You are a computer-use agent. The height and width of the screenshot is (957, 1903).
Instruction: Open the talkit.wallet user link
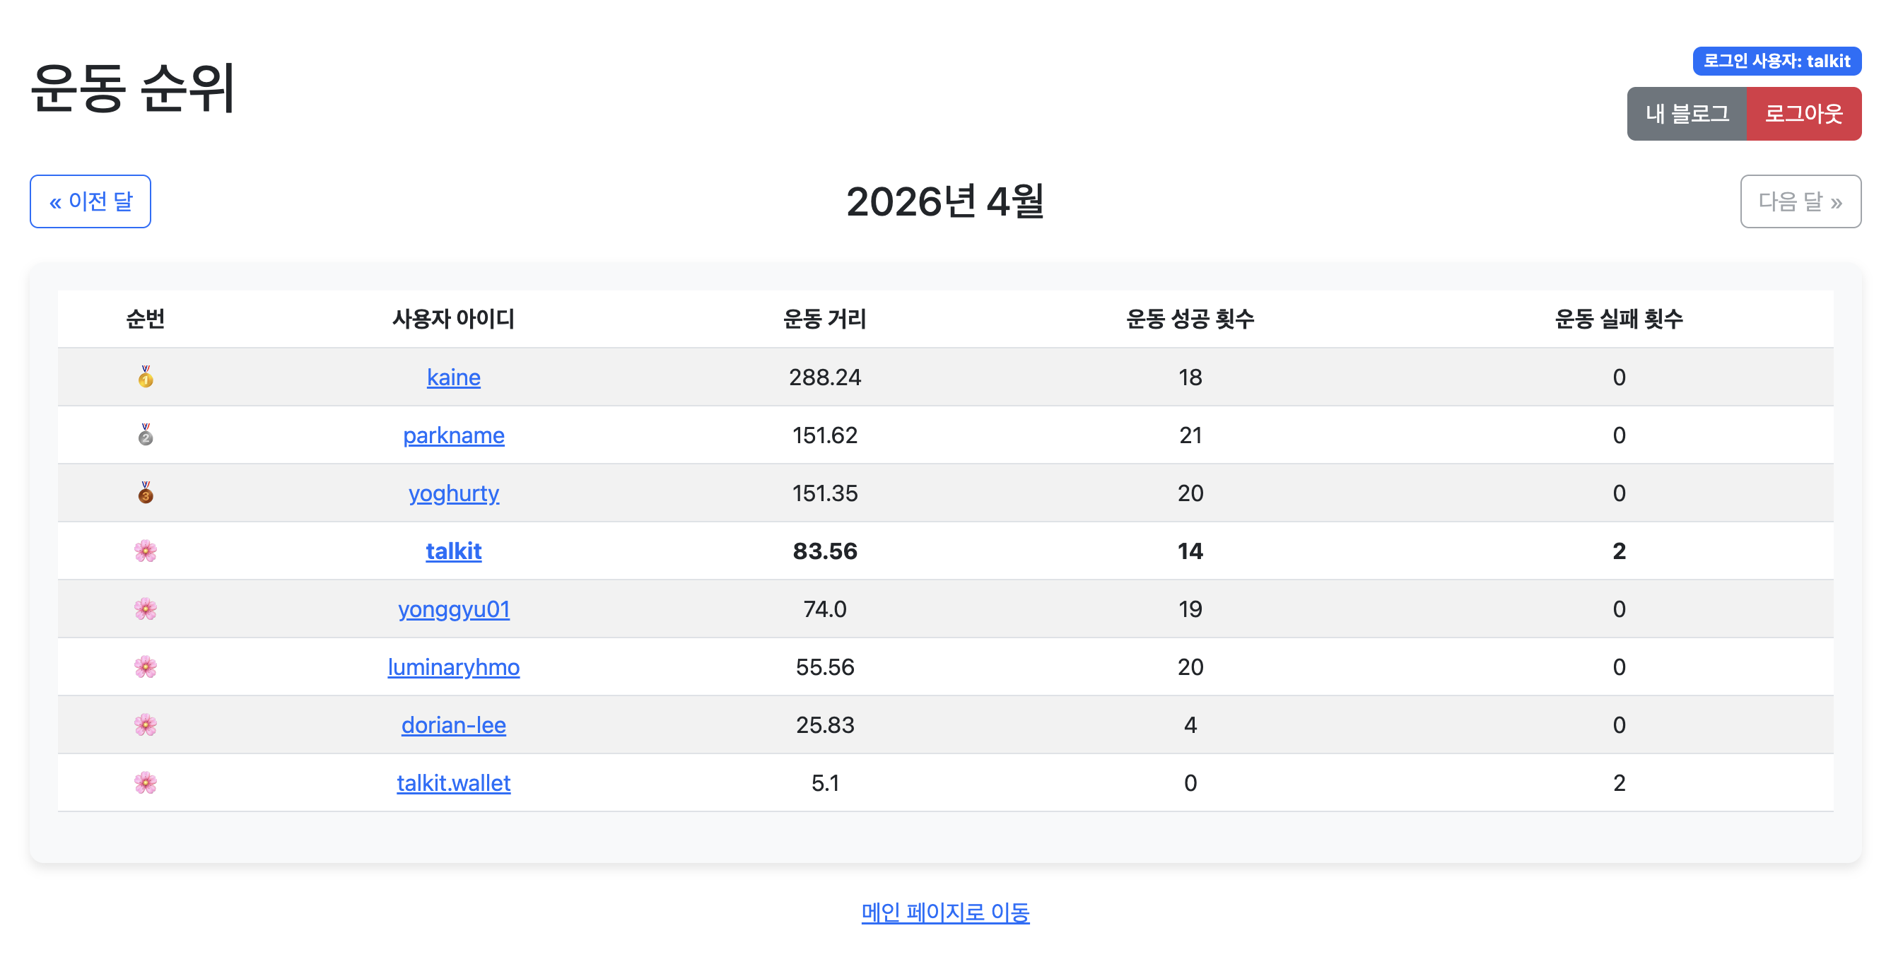[454, 782]
